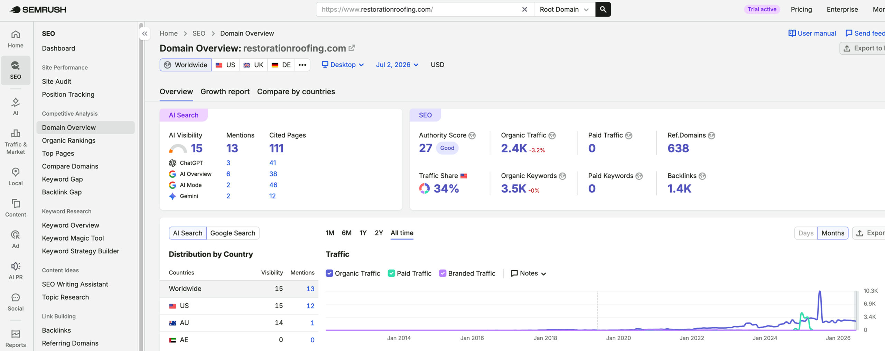The height and width of the screenshot is (351, 885).
Task: Open Jul 2, 2026 date dropdown
Action: tap(397, 65)
